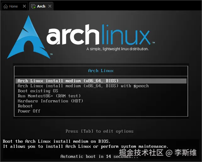Click the blue Arch triangle logo
The height and width of the screenshot is (162, 202).
coord(28,37)
